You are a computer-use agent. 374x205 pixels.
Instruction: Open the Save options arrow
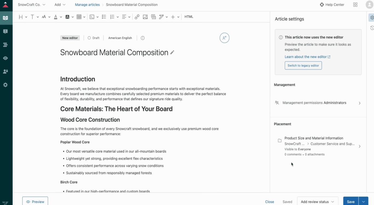click(364, 202)
